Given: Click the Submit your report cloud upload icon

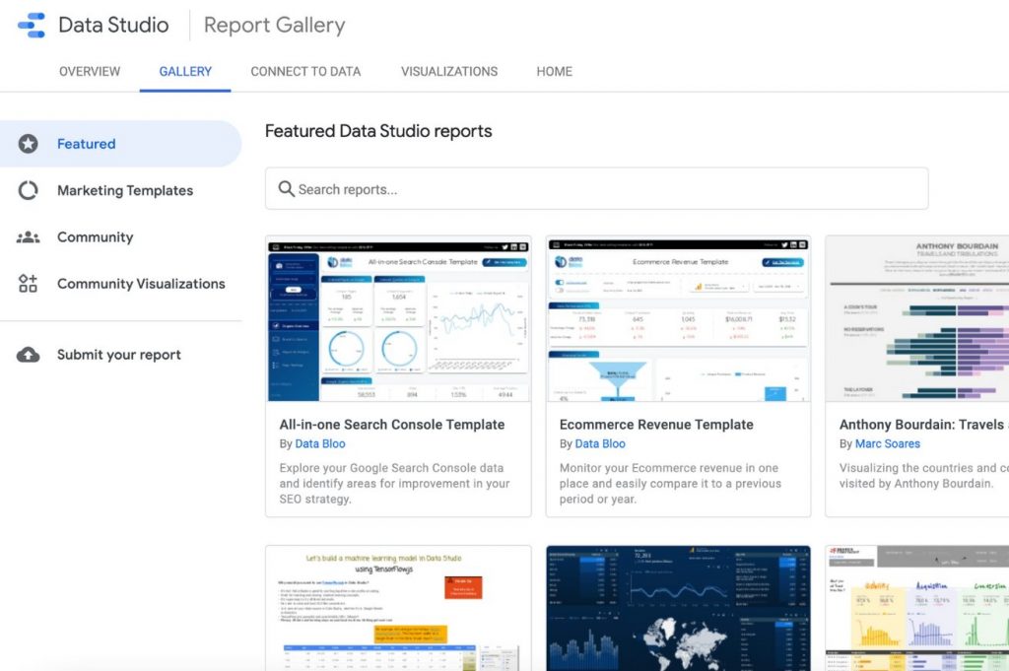Looking at the screenshot, I should tap(28, 355).
